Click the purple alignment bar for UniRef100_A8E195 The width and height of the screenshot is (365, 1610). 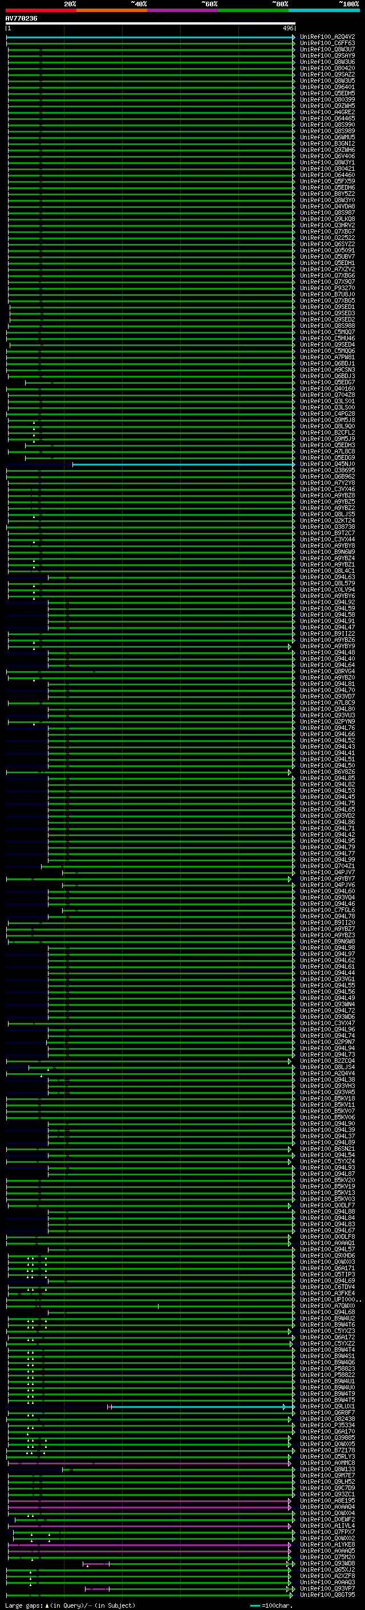[149, 1500]
